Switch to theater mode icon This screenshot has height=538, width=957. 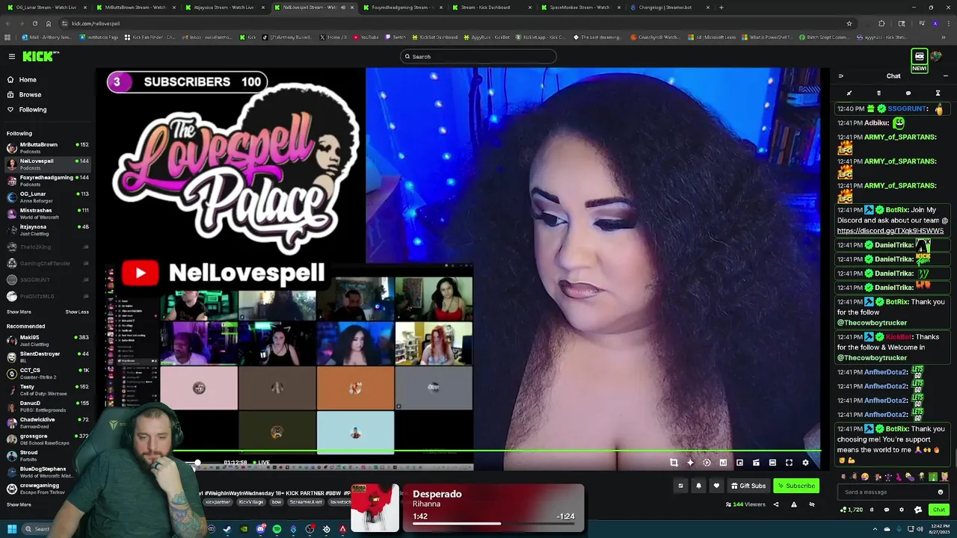click(x=772, y=463)
